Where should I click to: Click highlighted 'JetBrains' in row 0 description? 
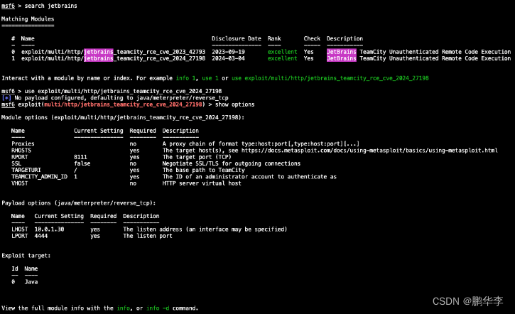click(x=342, y=52)
